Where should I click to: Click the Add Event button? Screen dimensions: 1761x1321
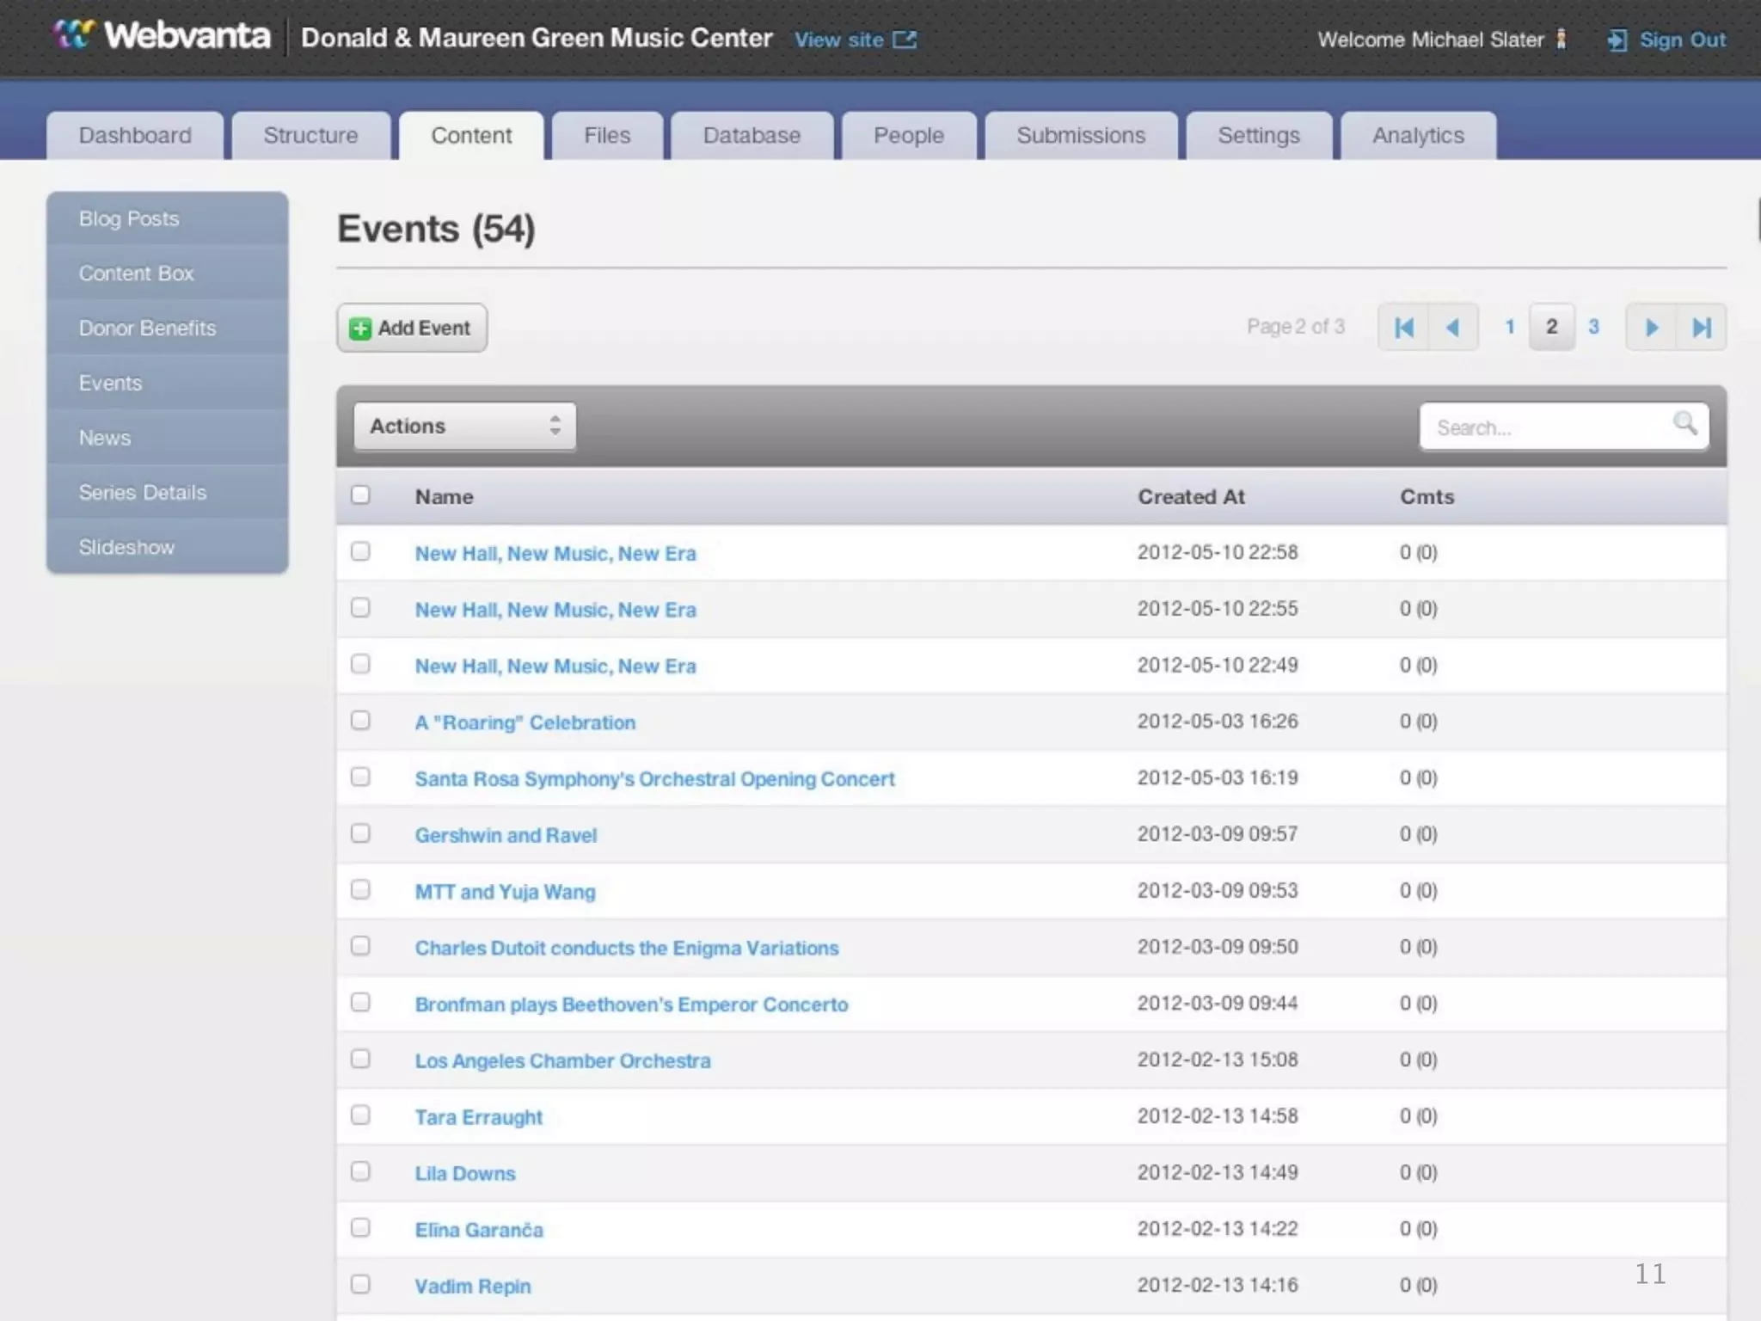point(412,328)
